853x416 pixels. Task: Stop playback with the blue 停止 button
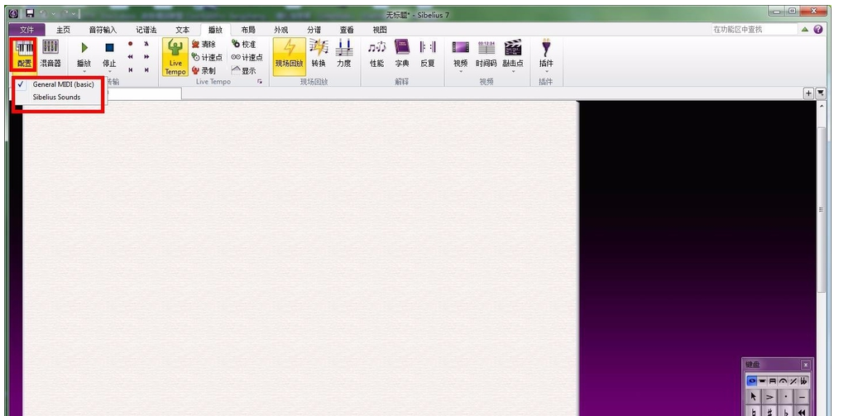[109, 55]
